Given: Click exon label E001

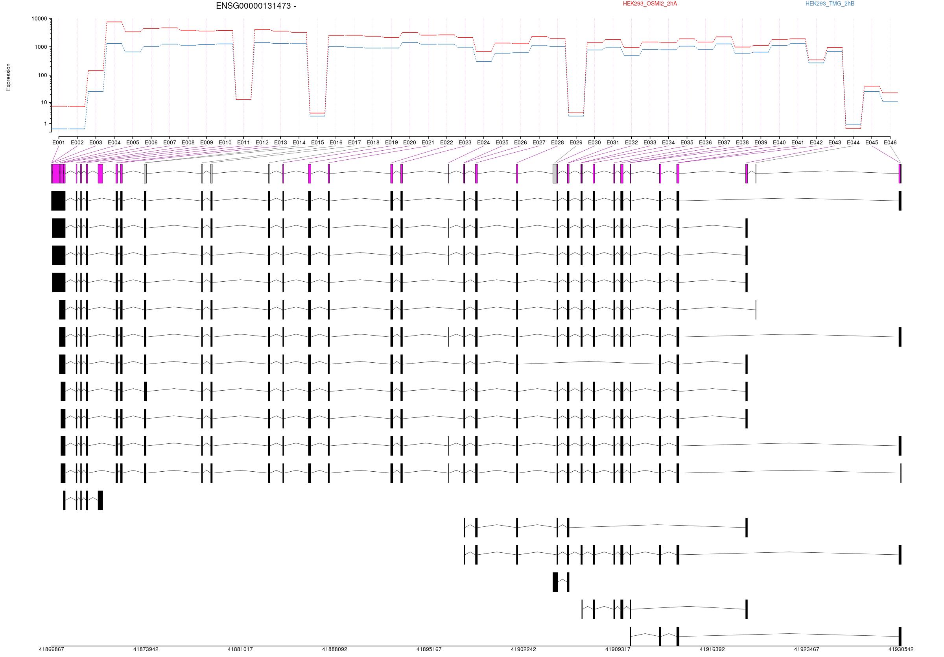Looking at the screenshot, I should [x=59, y=143].
